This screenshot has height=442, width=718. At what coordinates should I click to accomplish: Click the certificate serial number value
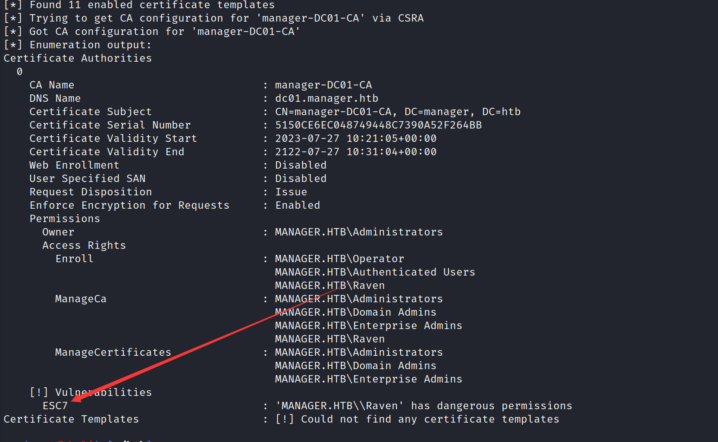tap(379, 125)
